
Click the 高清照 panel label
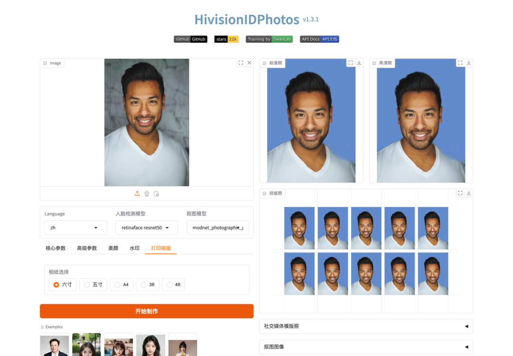(x=382, y=63)
